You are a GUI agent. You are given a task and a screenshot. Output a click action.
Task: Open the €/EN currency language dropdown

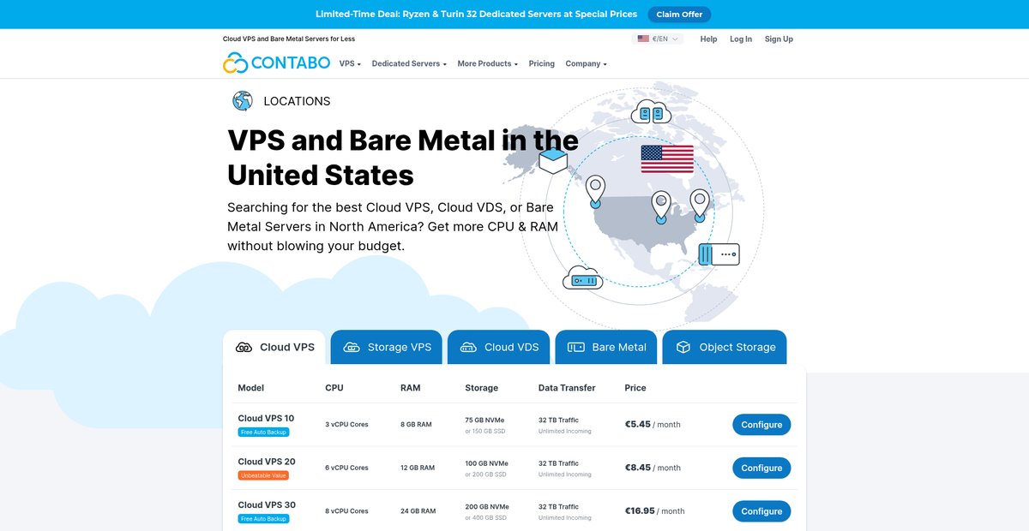coord(658,39)
